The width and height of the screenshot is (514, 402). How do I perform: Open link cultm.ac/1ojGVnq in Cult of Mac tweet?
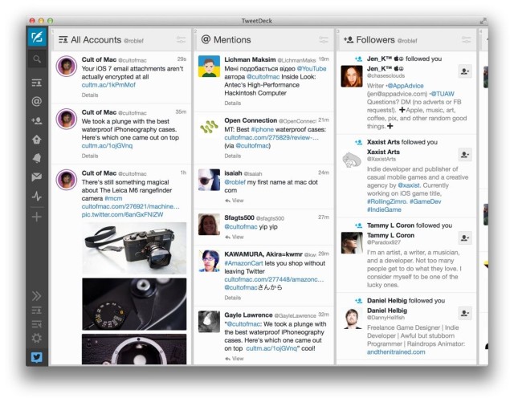[107, 146]
